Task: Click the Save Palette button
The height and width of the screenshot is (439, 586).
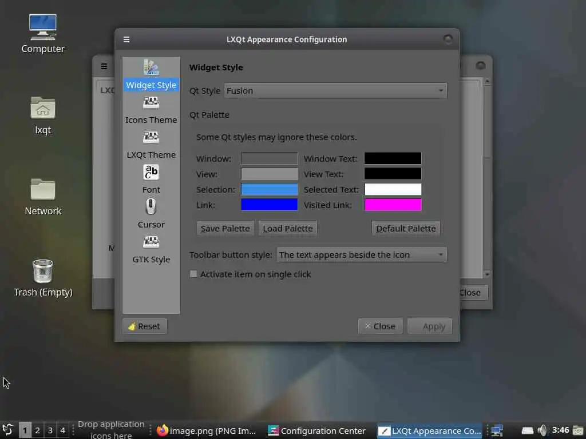Action: click(225, 229)
